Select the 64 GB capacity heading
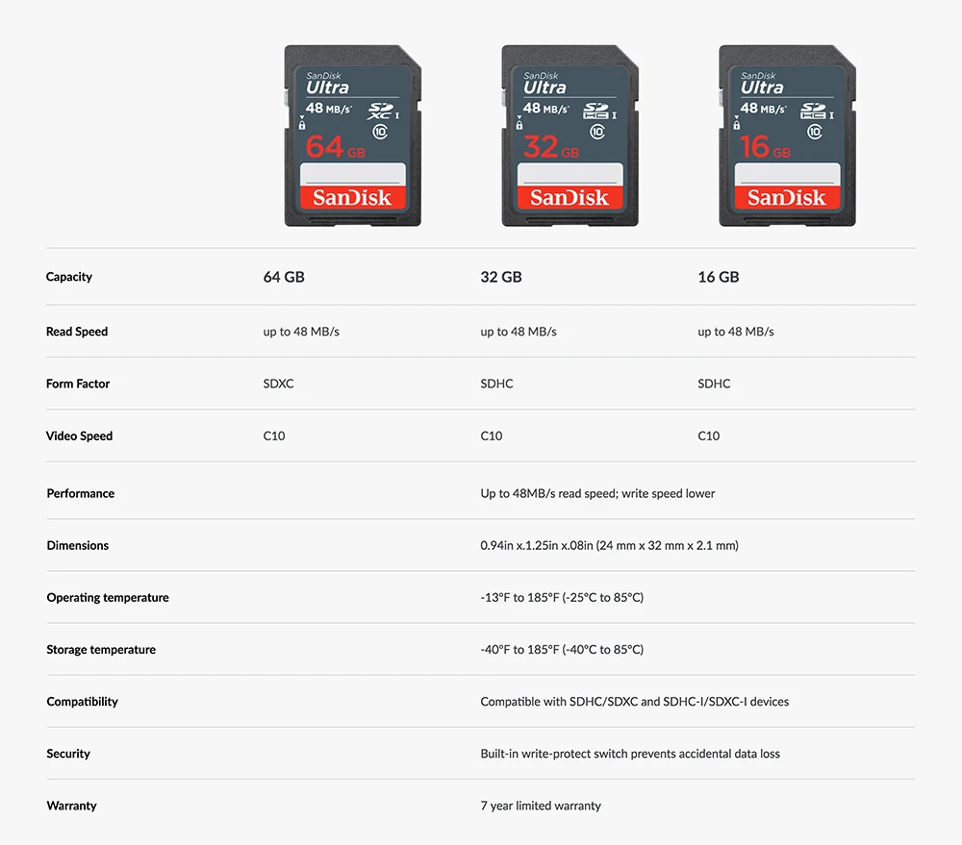The height and width of the screenshot is (845, 962). [x=284, y=277]
